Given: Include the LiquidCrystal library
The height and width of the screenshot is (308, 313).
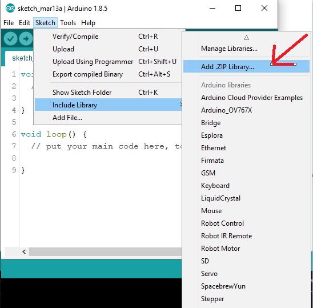Looking at the screenshot, I should pyautogui.click(x=220, y=198).
